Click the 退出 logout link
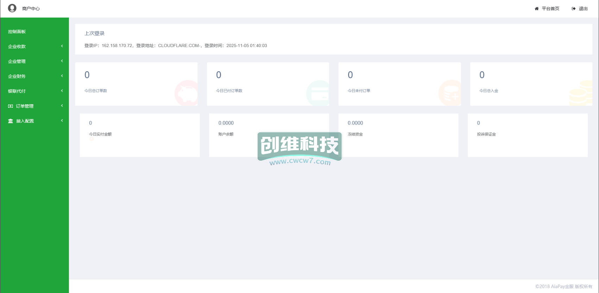This screenshot has width=599, height=293. click(x=583, y=9)
